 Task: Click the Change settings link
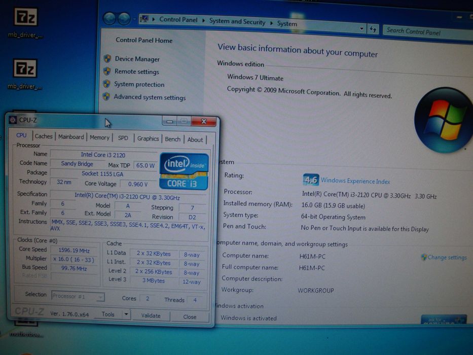[447, 258]
